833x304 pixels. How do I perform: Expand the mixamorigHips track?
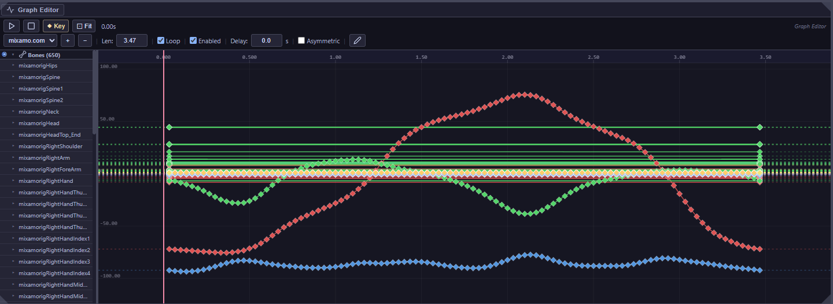pyautogui.click(x=13, y=66)
